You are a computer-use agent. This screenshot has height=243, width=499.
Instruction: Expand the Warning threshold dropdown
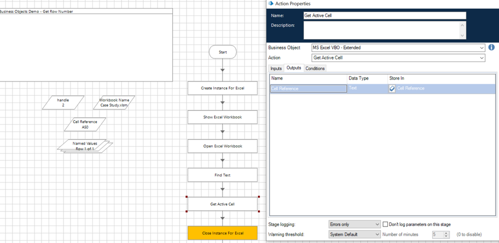point(377,234)
